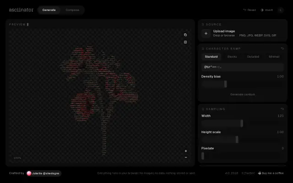293x183 pixels.
Task: Click the plus icon to upload an image
Action: click(x=206, y=33)
